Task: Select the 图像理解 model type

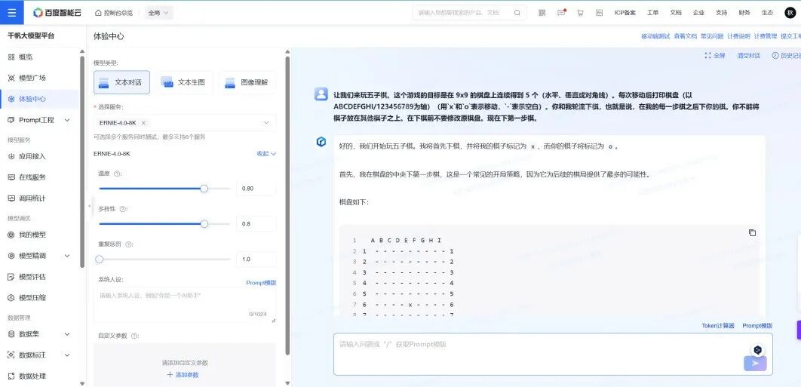Action: click(247, 82)
